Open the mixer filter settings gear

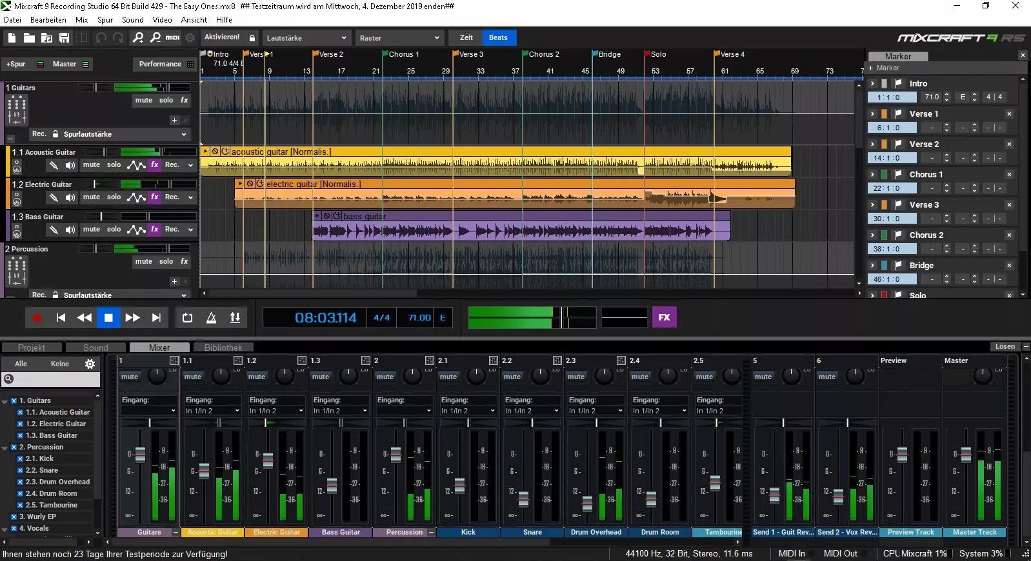90,364
